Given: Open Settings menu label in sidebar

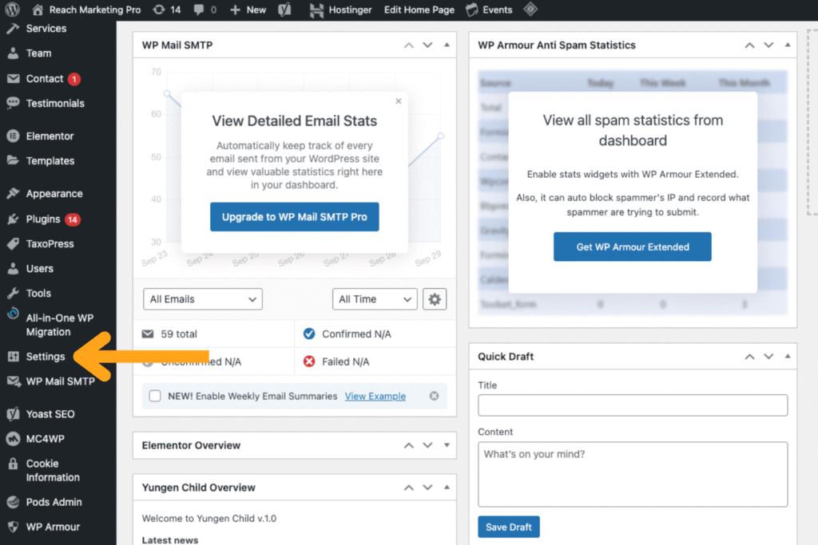Looking at the screenshot, I should 46,357.
